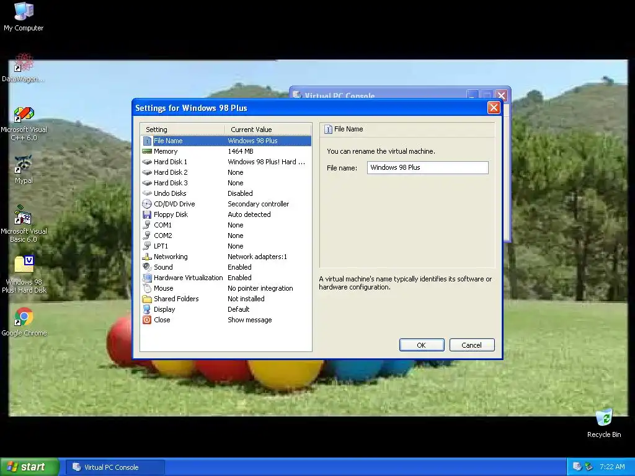Viewport: 635px width, 476px height.
Task: Click the Shared Folders folder icon
Action: click(x=147, y=299)
